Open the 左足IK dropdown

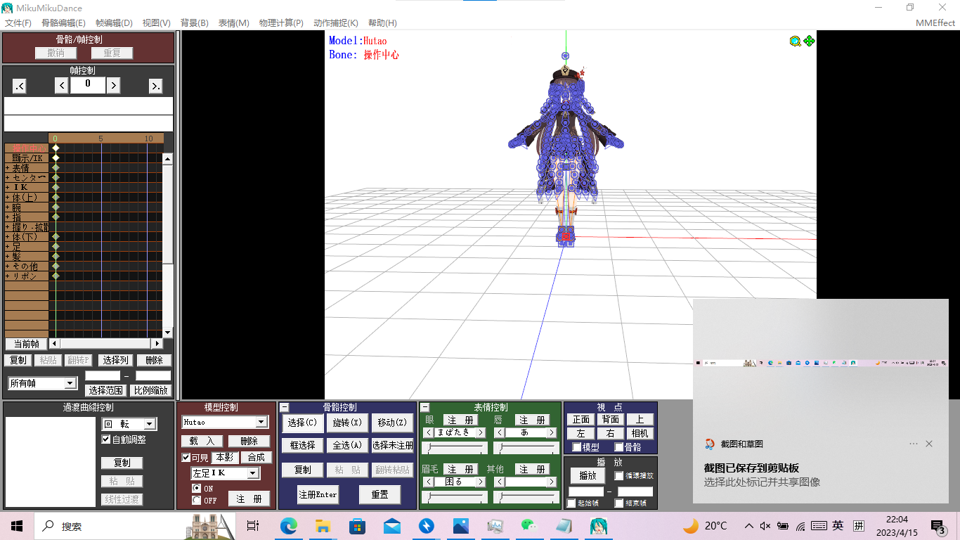(253, 473)
